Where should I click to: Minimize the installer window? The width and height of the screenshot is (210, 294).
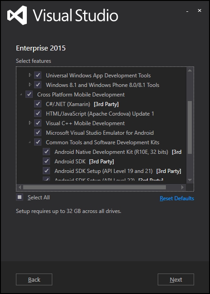187,11
